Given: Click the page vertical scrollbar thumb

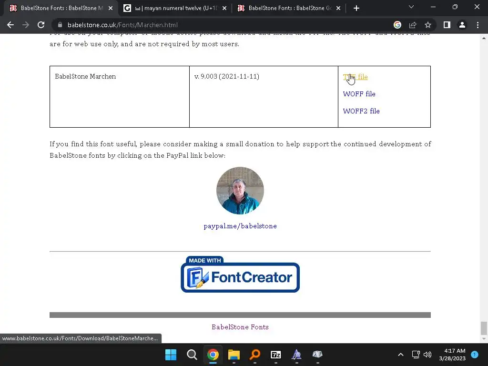Looking at the screenshot, I should (484, 328).
